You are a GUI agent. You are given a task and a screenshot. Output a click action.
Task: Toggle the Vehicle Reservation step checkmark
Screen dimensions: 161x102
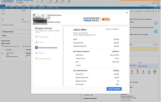point(36,58)
